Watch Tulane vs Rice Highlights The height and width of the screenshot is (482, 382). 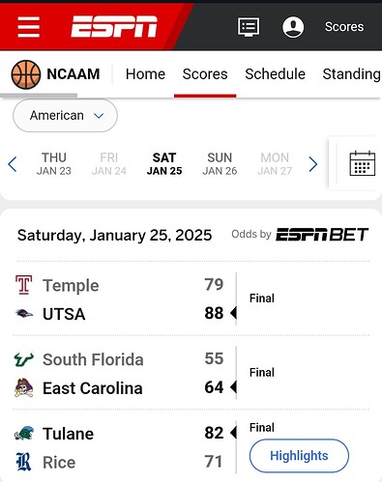(299, 456)
